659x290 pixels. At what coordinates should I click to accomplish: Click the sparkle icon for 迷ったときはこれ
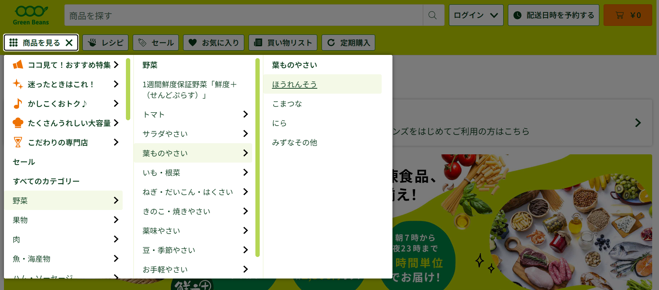pos(18,84)
